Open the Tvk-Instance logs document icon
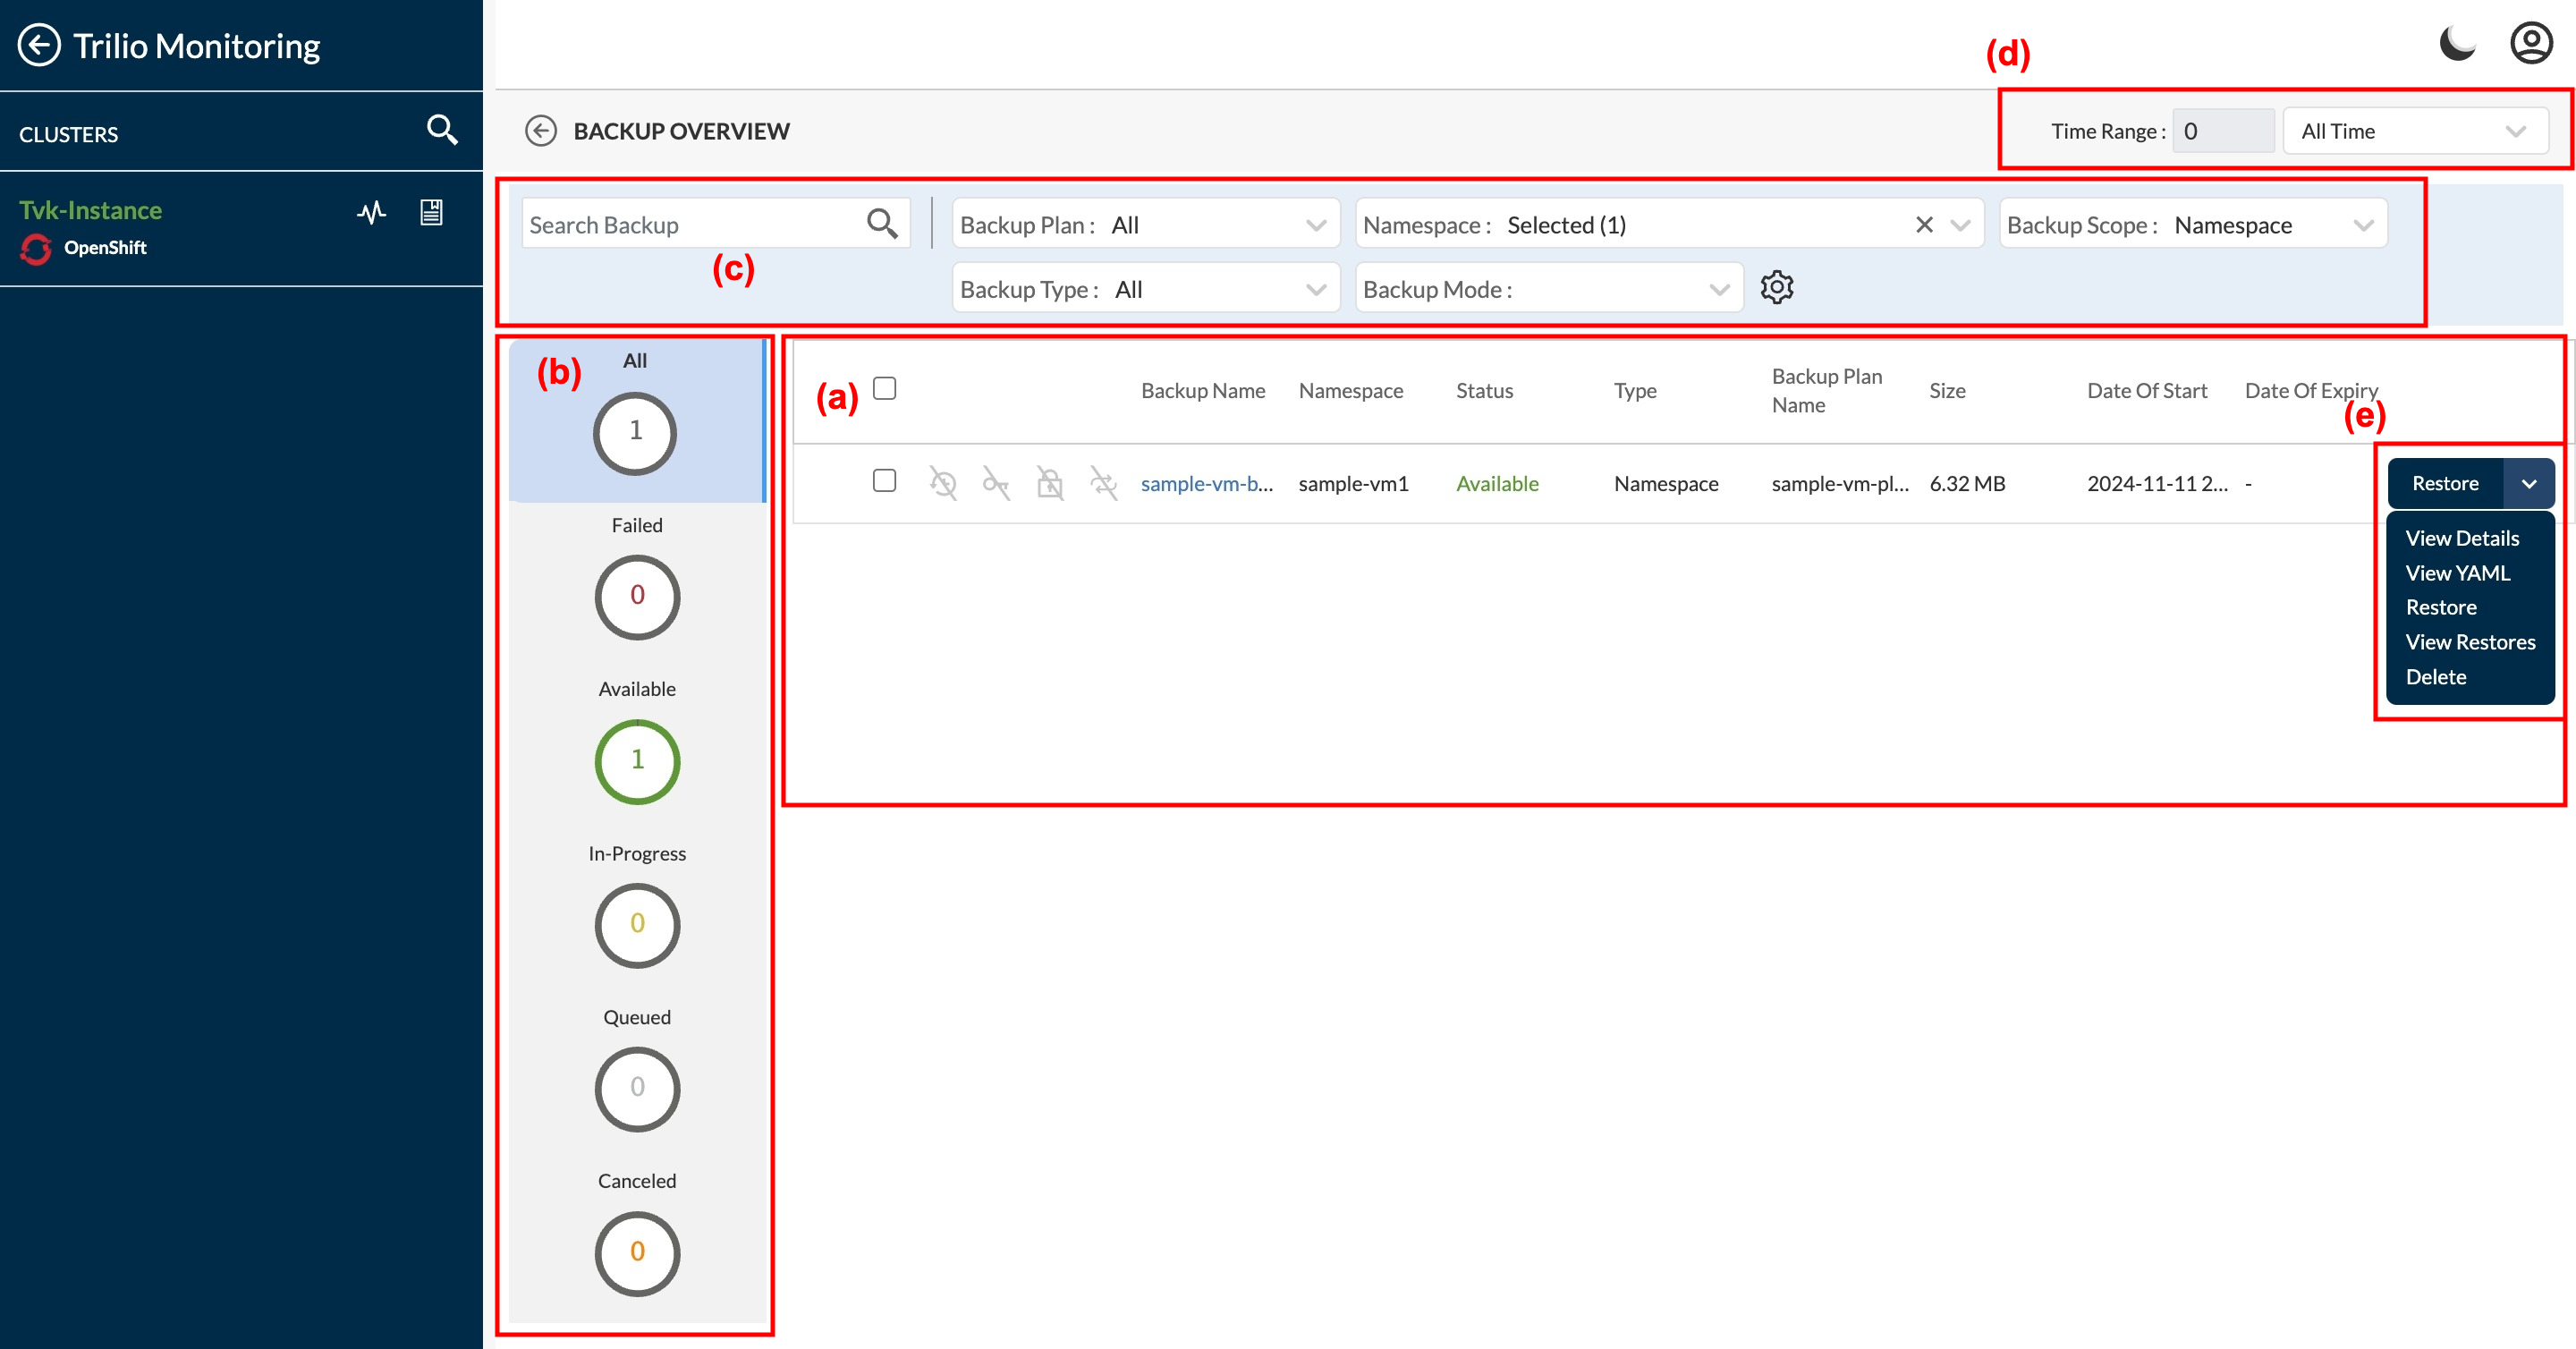Viewport: 2576px width, 1349px height. coord(431,212)
